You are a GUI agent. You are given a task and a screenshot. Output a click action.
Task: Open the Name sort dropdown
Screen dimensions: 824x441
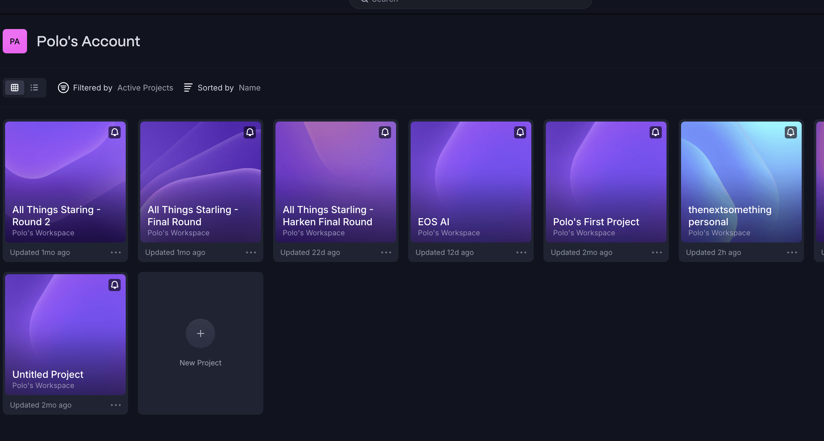click(x=249, y=88)
